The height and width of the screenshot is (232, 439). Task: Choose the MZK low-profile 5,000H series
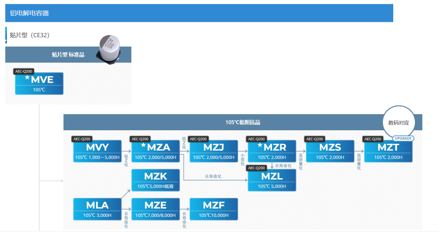(x=155, y=180)
